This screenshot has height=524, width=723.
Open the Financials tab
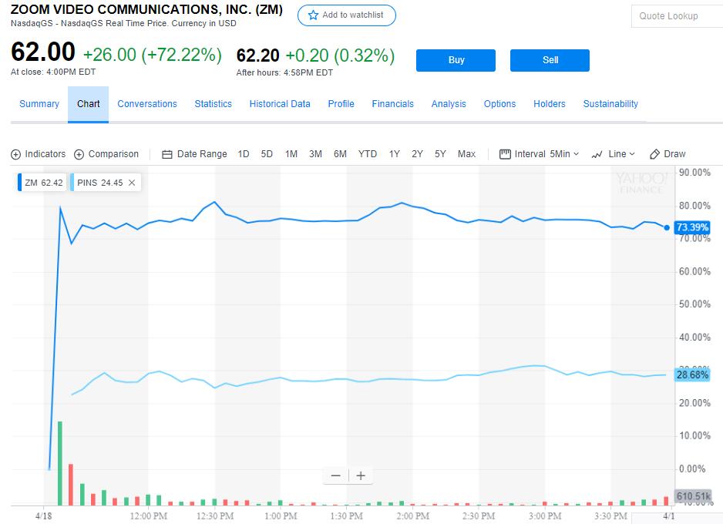point(392,104)
